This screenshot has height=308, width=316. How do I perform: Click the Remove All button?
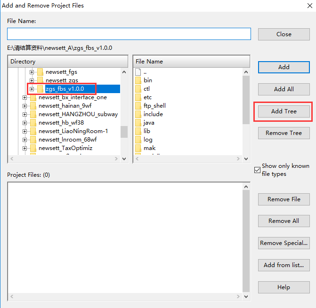click(284, 221)
